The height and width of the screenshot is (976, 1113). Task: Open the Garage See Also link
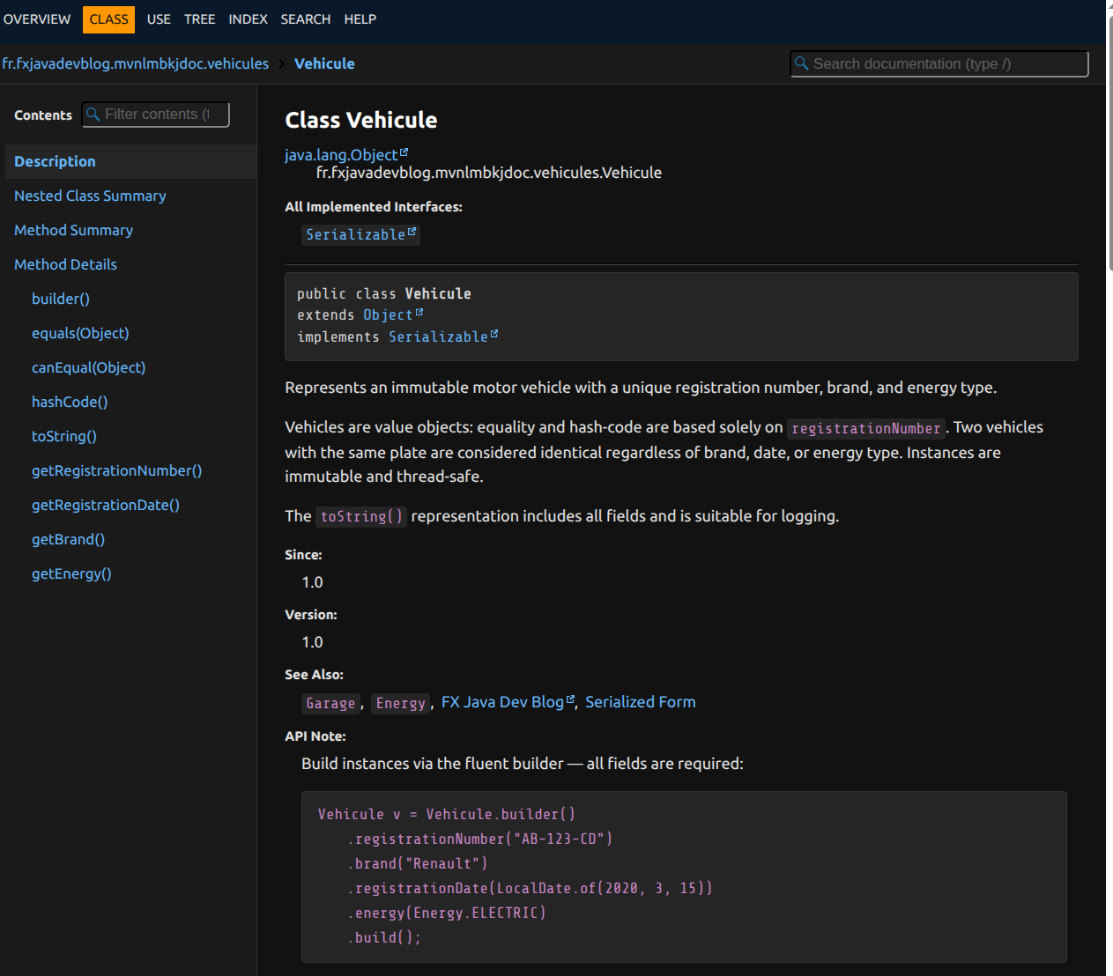click(330, 703)
